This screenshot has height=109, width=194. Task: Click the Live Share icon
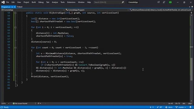(x=159, y=2)
